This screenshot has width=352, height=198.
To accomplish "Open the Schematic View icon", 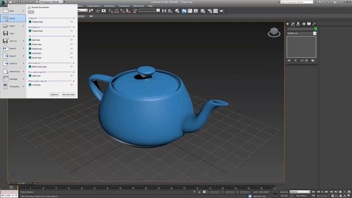I will [x=196, y=11].
